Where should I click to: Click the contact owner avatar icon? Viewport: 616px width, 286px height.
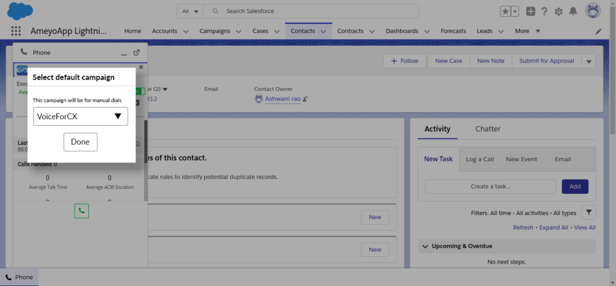pos(259,99)
